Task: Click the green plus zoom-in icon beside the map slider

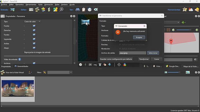Action: [197, 30]
